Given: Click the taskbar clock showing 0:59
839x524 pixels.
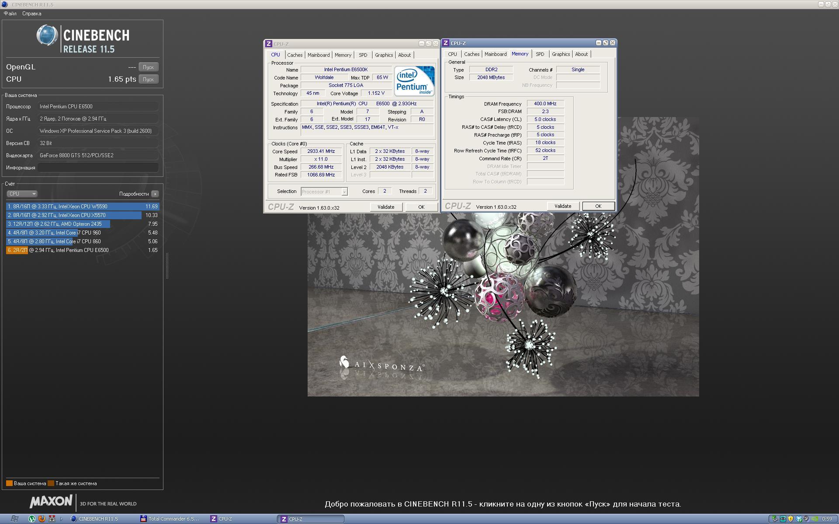Looking at the screenshot, I should 827,519.
